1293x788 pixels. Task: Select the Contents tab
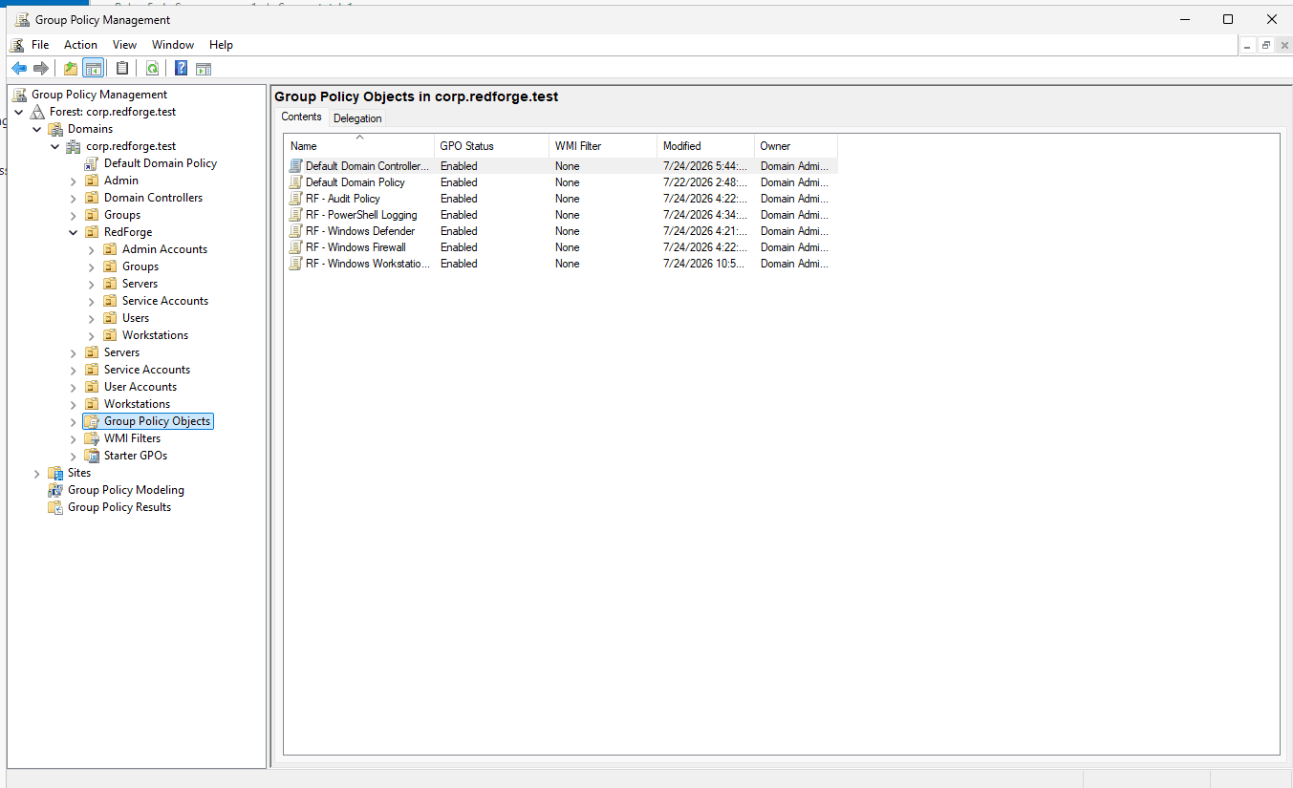click(x=301, y=117)
